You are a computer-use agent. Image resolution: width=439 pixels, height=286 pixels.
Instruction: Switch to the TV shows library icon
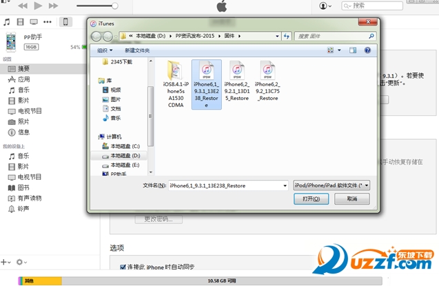pos(34,22)
